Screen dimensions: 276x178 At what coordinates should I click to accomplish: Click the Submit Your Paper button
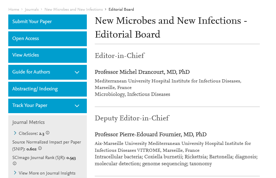[48, 22]
